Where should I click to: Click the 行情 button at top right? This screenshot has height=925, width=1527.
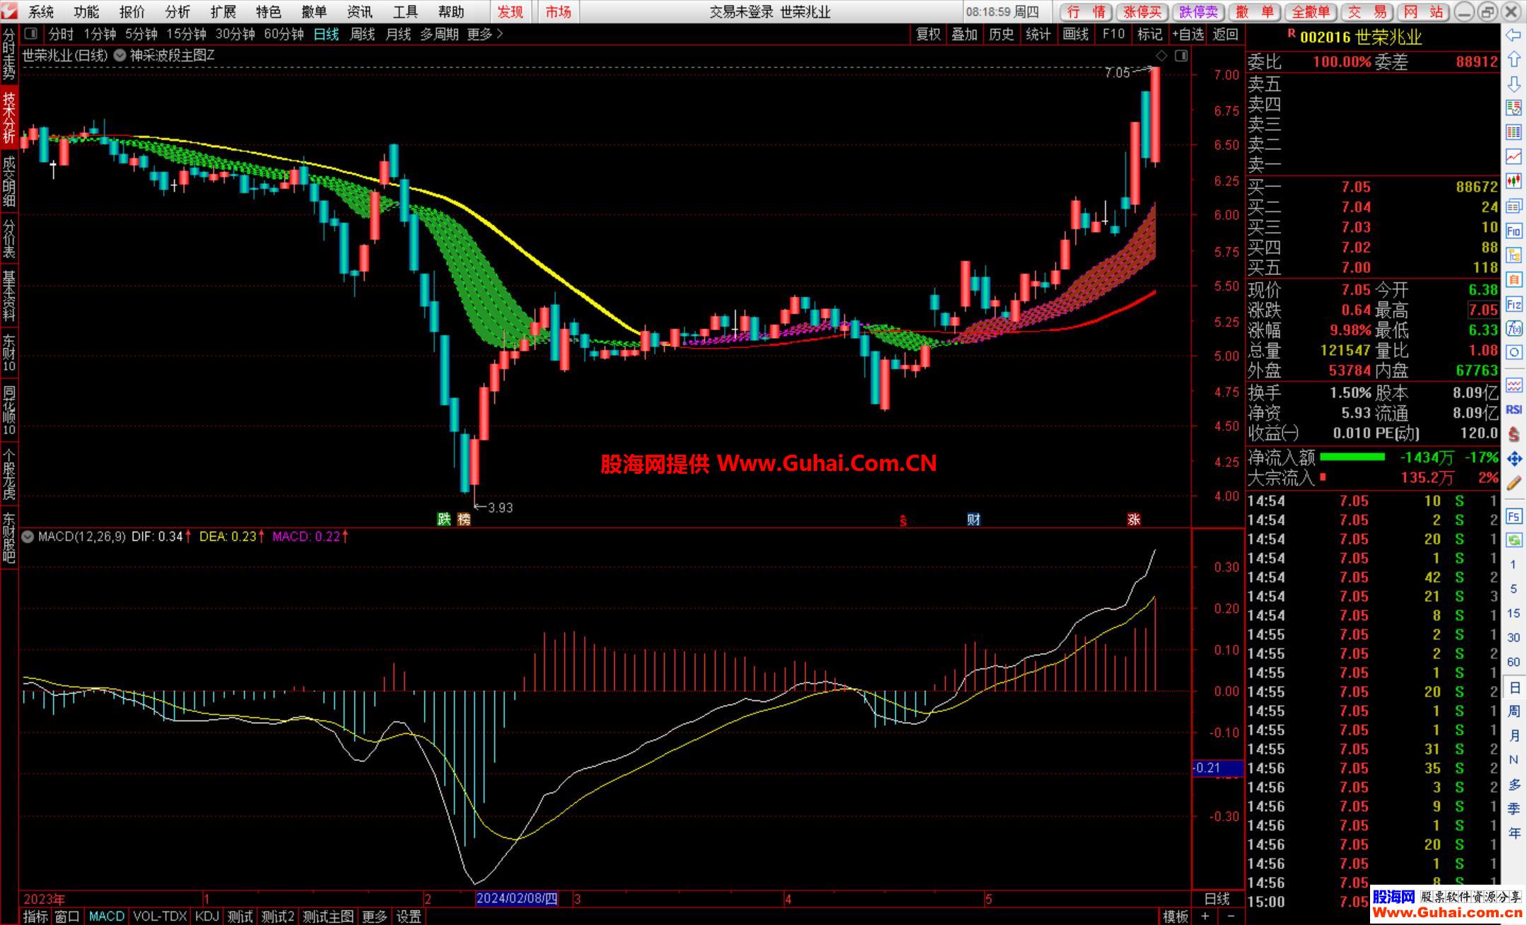pos(1087,12)
